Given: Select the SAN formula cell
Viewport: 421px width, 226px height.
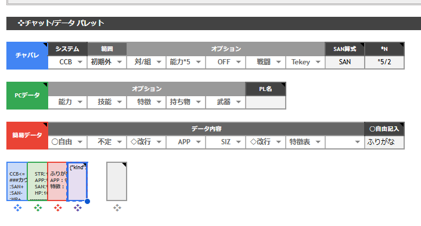Looking at the screenshot, I should click(x=345, y=62).
